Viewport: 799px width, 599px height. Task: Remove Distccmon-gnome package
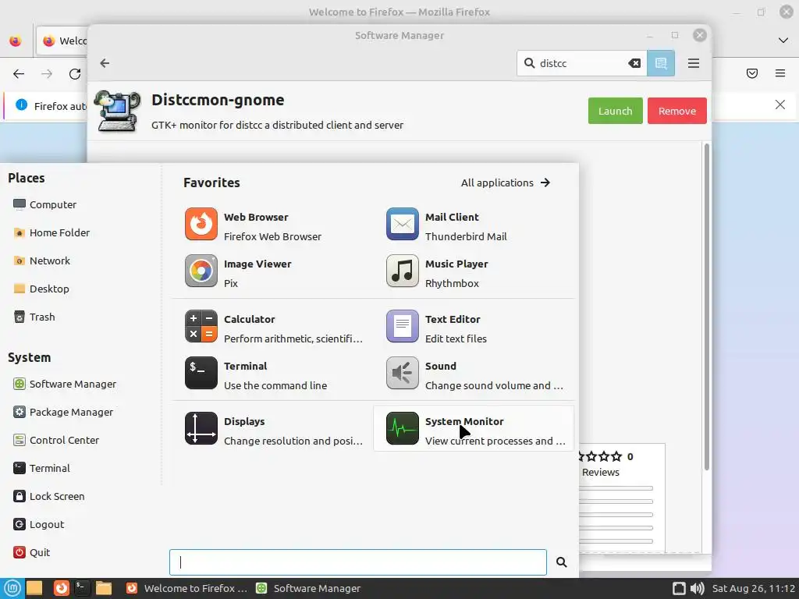(x=676, y=111)
